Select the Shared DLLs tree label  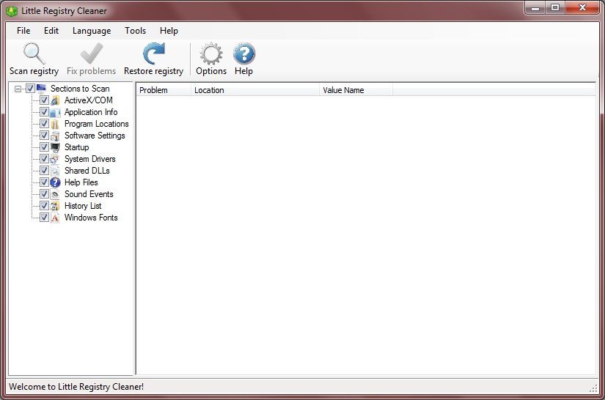(x=87, y=170)
